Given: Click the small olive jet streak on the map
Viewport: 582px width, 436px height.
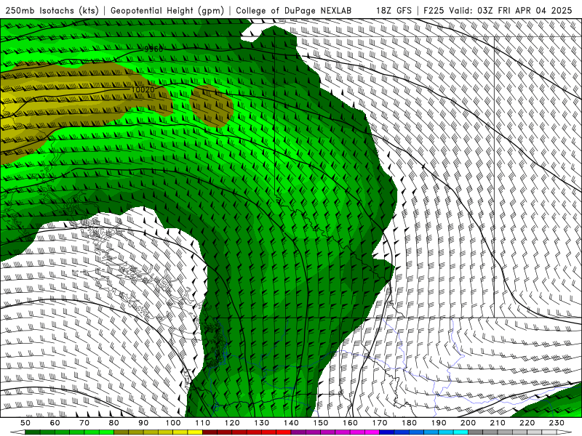Looking at the screenshot, I should pyautogui.click(x=211, y=105).
